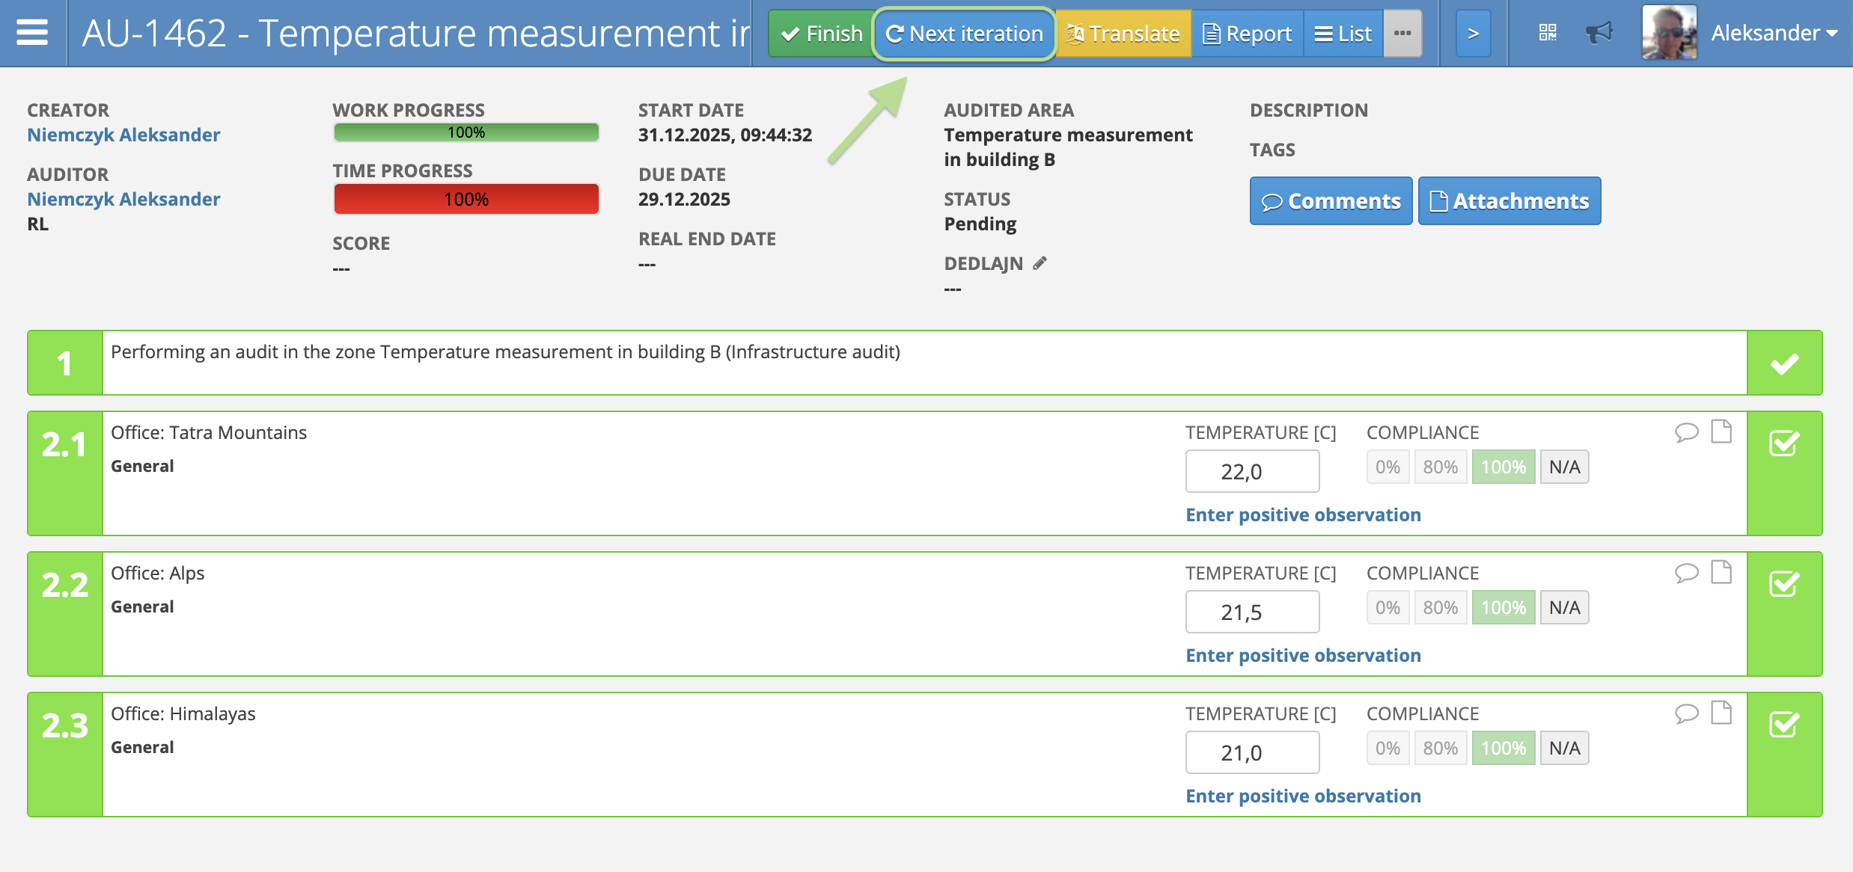Click comment bubble on Himalayas office row
Viewport: 1853px width, 872px height.
tap(1686, 713)
